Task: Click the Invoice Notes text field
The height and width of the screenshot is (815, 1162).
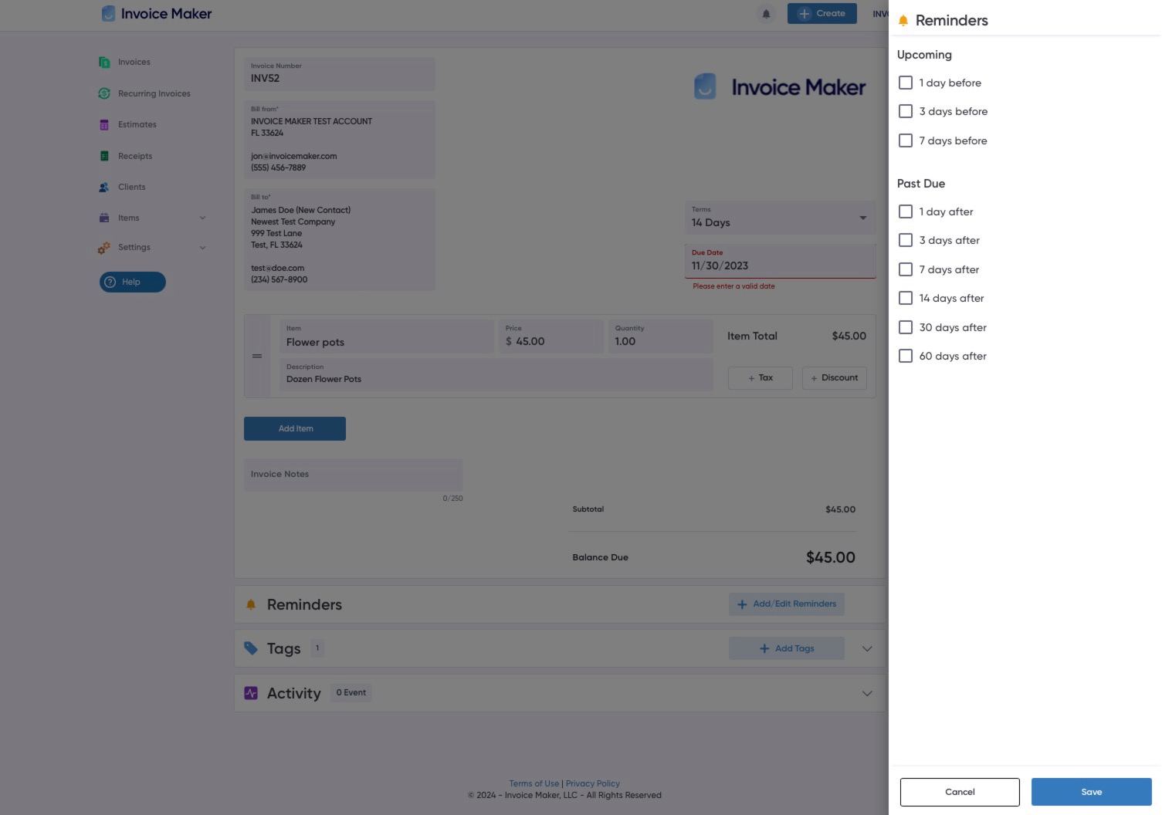Action: tap(354, 475)
